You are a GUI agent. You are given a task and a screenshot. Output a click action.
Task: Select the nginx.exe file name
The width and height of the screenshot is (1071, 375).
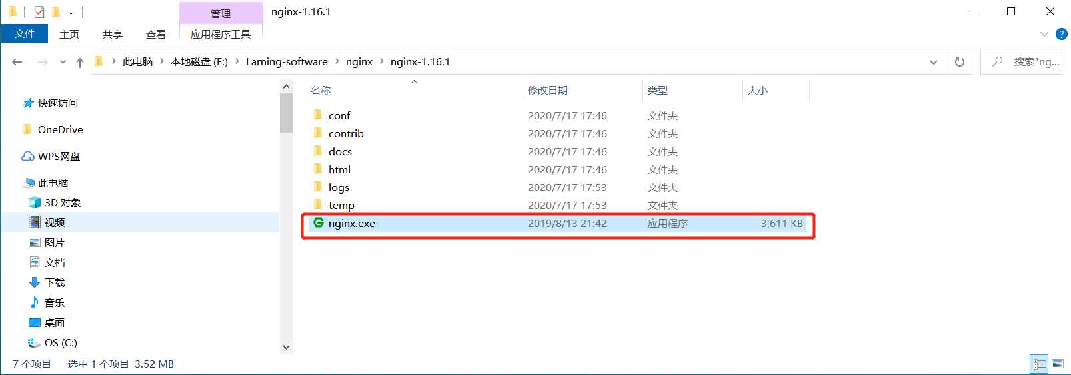(x=352, y=223)
